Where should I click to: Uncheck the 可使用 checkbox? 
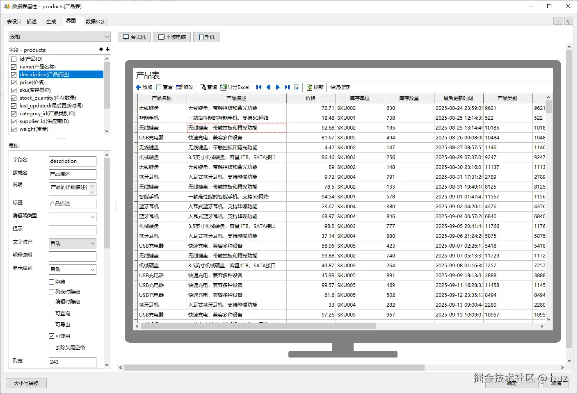(52, 336)
